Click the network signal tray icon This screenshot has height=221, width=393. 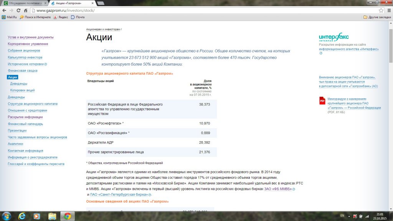[367, 216]
